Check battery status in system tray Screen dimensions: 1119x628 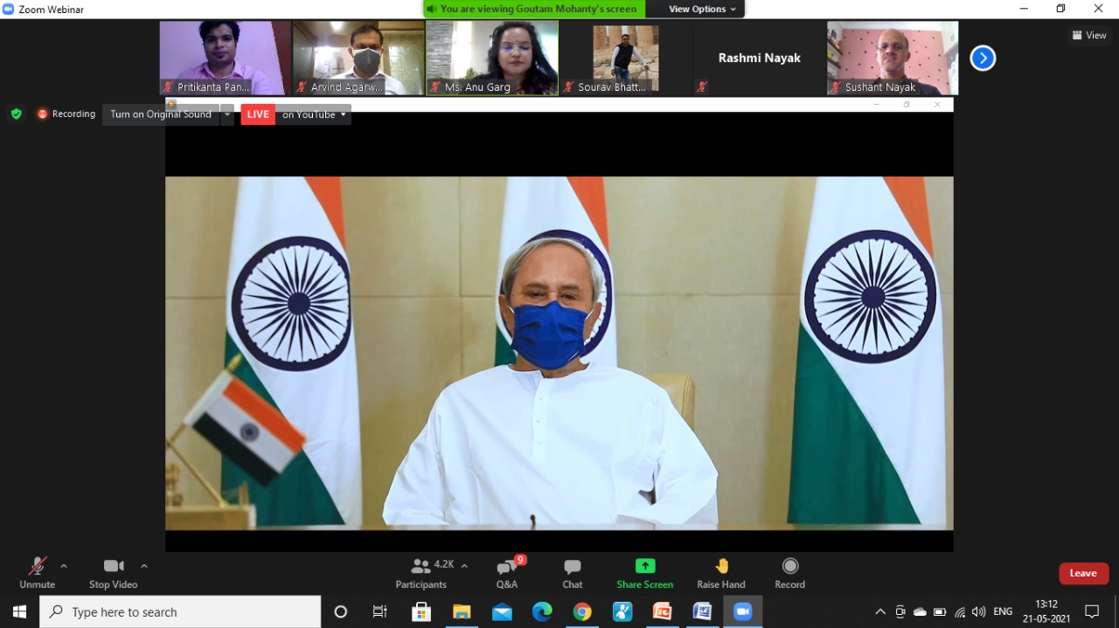click(x=940, y=611)
